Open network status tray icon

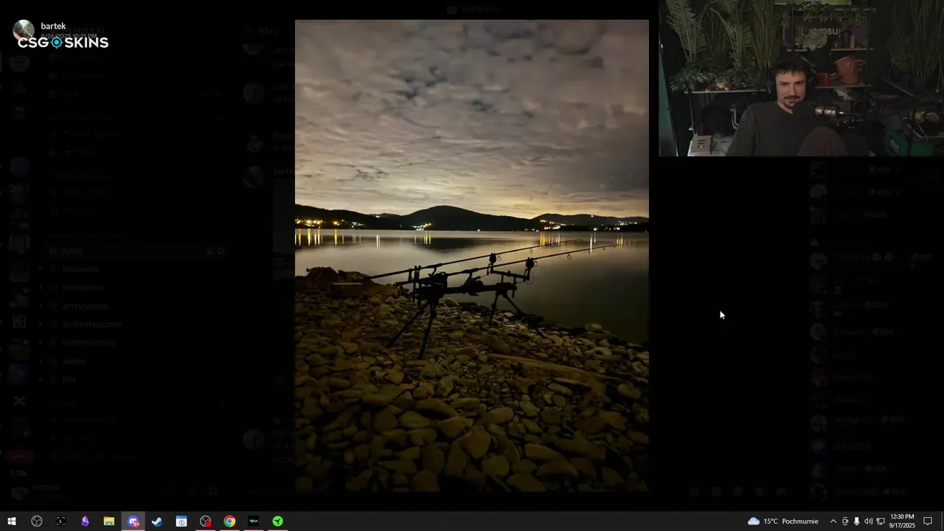(880, 521)
